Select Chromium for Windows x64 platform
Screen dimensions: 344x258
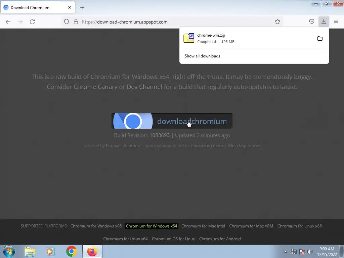(x=152, y=226)
